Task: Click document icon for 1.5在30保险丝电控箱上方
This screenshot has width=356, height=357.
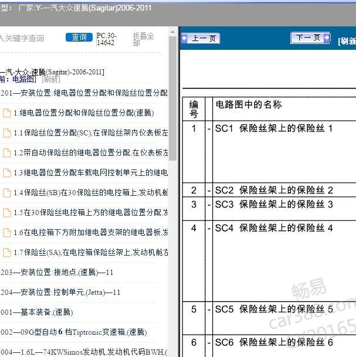Action: pyautogui.click(x=7, y=213)
